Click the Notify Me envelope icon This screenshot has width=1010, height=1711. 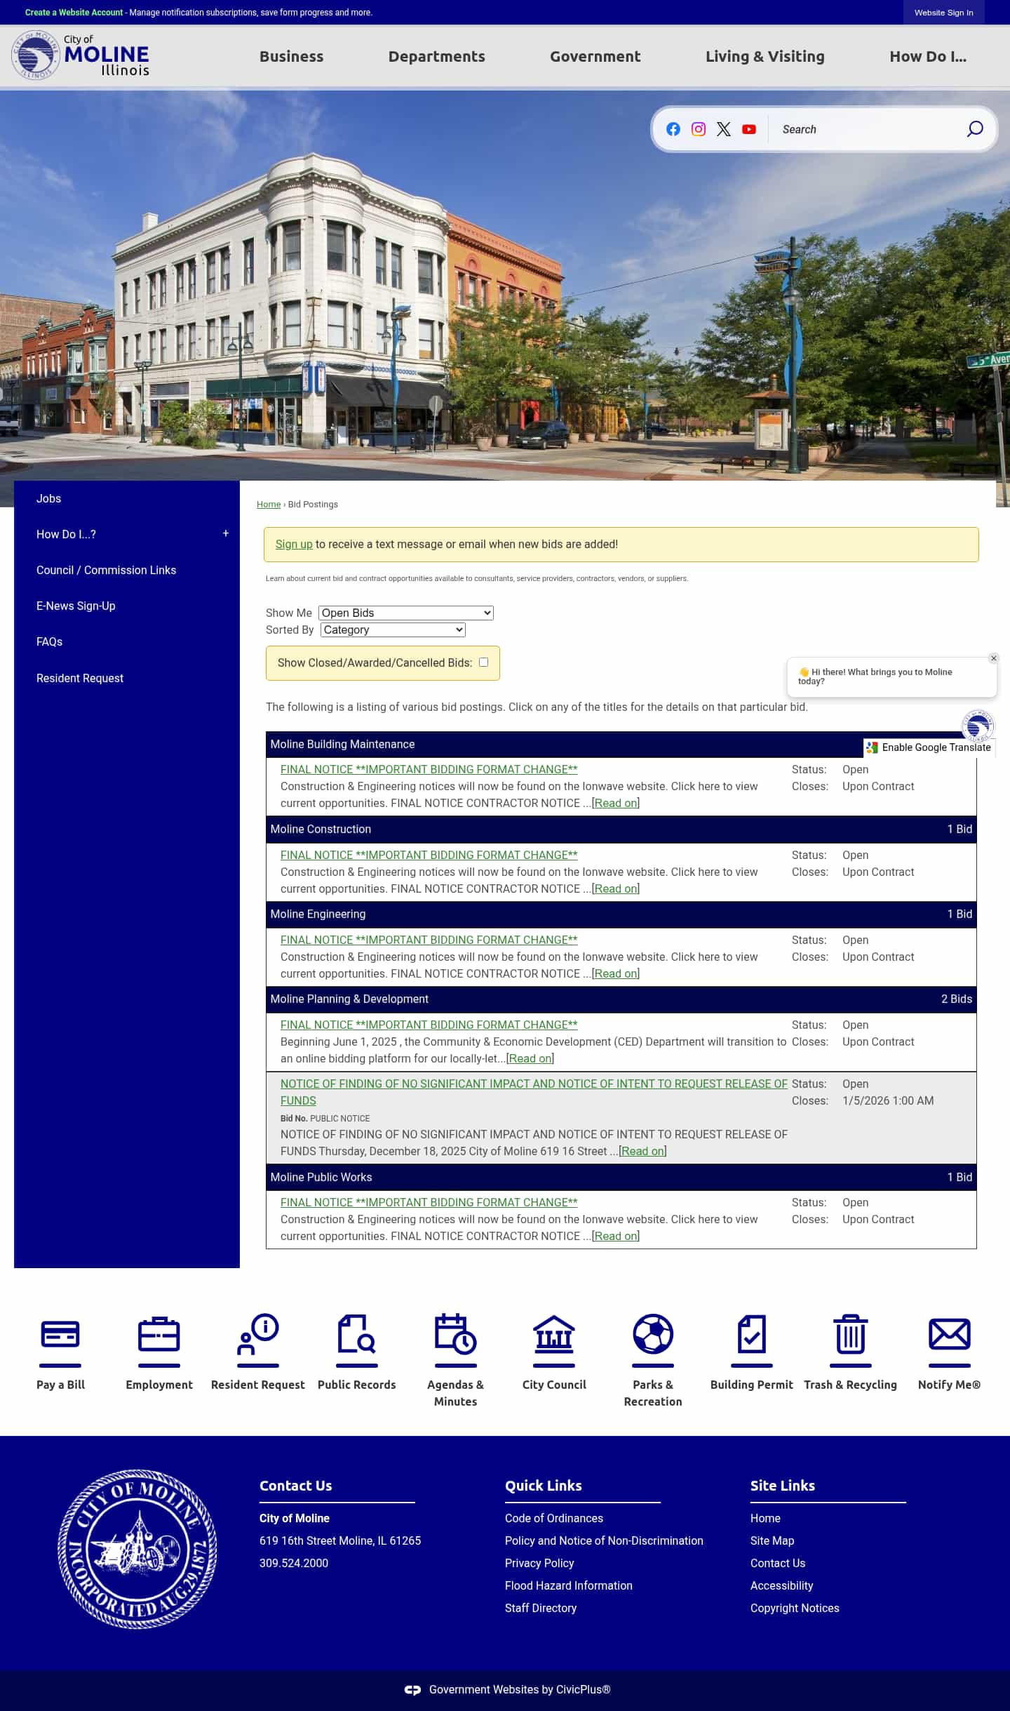pyautogui.click(x=950, y=1334)
